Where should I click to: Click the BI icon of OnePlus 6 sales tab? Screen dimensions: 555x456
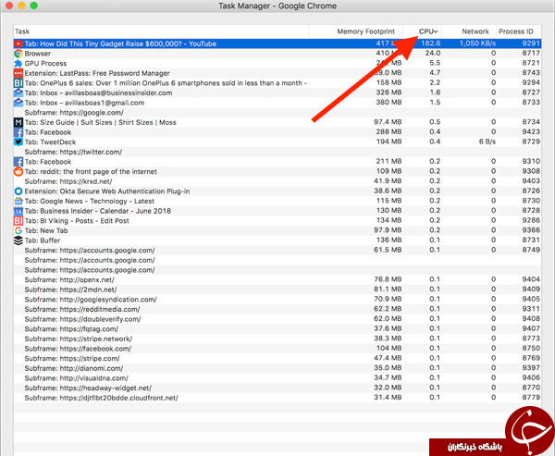point(18,83)
